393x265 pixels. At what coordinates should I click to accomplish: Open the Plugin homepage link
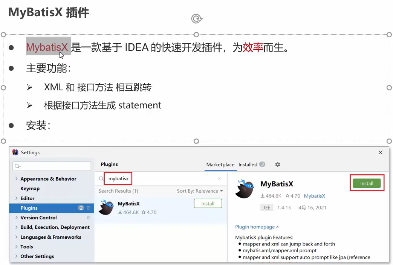(x=257, y=227)
